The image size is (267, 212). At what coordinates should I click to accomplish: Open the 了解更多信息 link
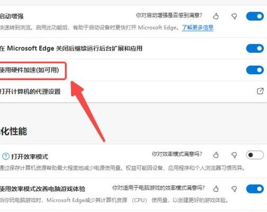[197, 28]
